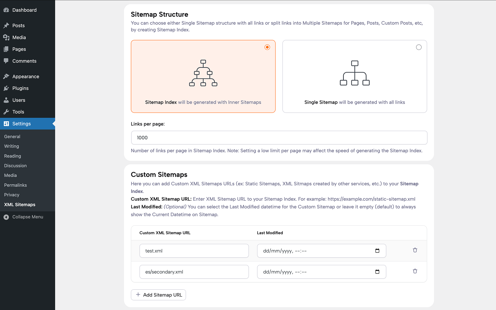Open Comments via the speech bubble icon

point(6,61)
